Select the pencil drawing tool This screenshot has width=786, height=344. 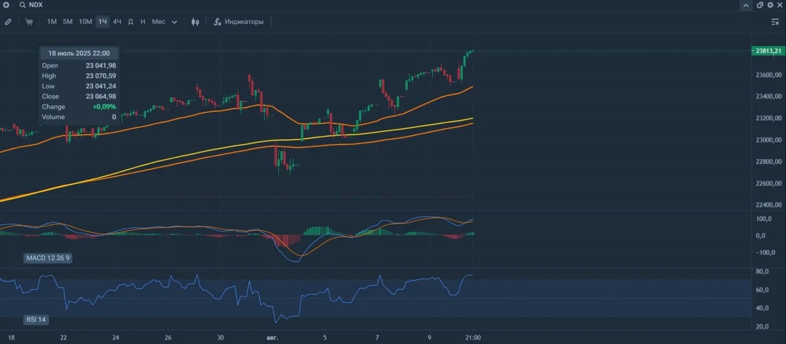click(x=8, y=21)
